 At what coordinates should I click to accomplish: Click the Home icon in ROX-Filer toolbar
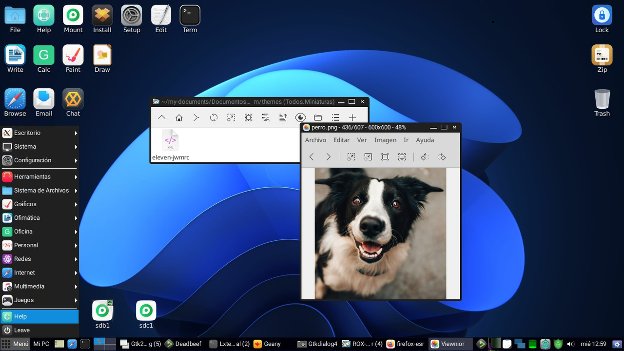tap(179, 117)
